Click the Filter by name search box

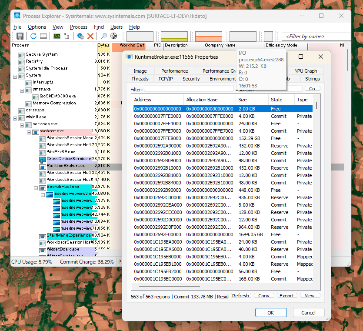tap(316, 37)
